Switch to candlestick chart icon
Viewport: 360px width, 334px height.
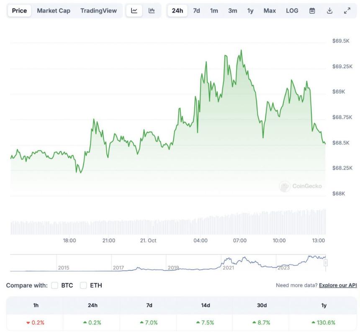pos(152,10)
